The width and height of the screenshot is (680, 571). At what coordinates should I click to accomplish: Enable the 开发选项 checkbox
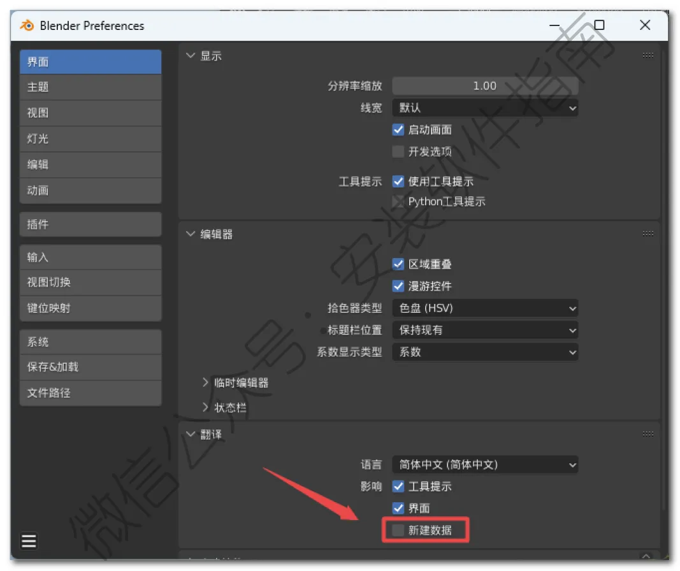pyautogui.click(x=398, y=151)
